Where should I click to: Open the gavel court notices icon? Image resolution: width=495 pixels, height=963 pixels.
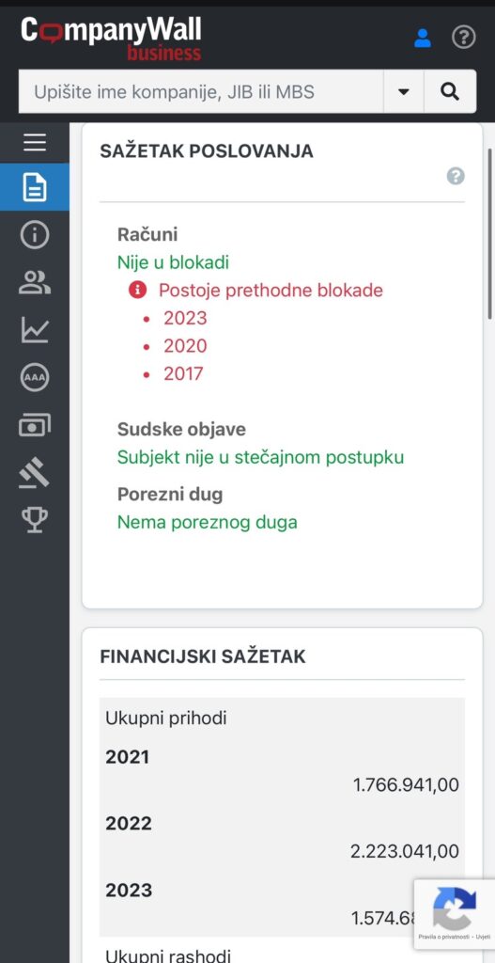pyautogui.click(x=35, y=472)
